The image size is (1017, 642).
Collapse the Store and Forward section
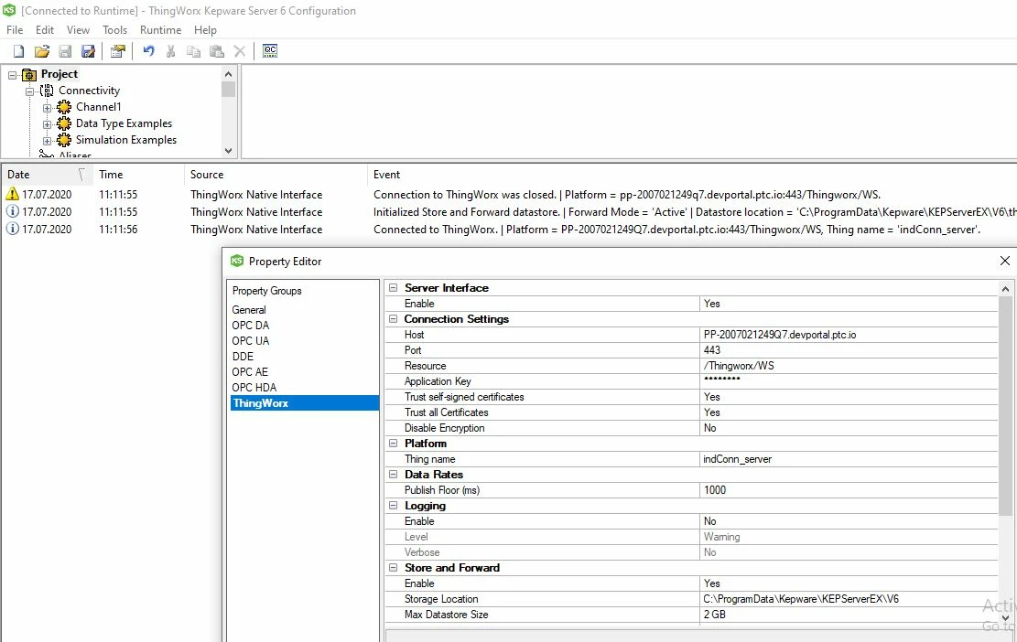coord(393,568)
